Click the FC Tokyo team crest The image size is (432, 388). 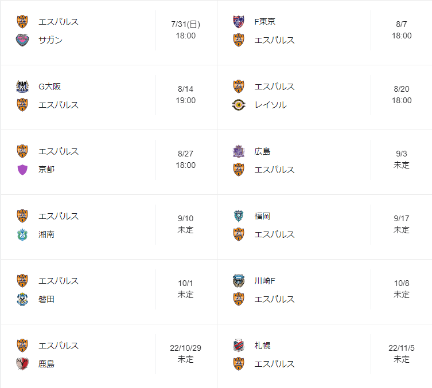click(x=239, y=22)
